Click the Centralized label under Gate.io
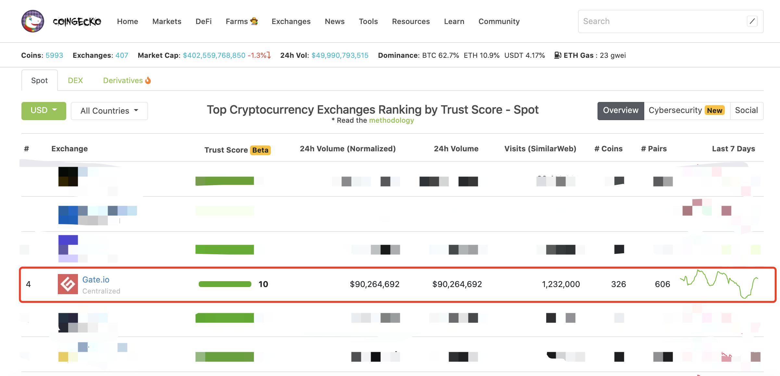The width and height of the screenshot is (780, 376). pyautogui.click(x=101, y=291)
